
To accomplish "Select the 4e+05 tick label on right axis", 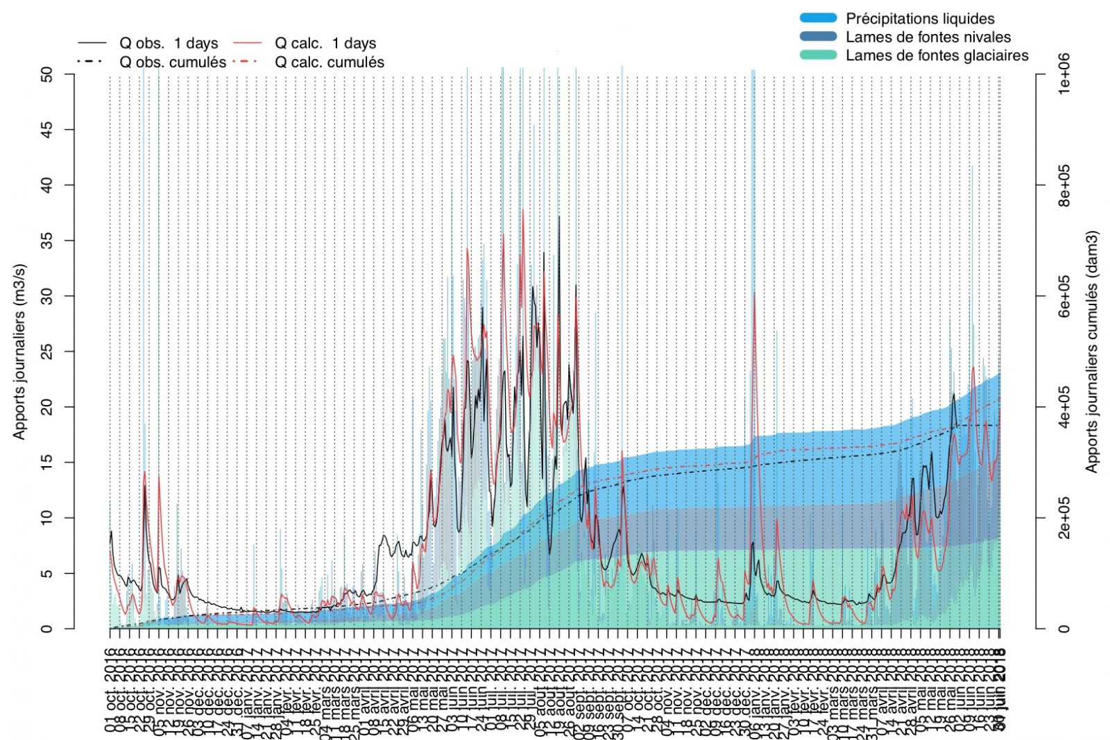I will pos(1064,406).
